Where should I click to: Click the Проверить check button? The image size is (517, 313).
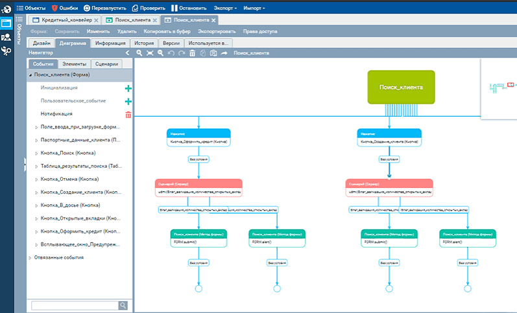(149, 8)
